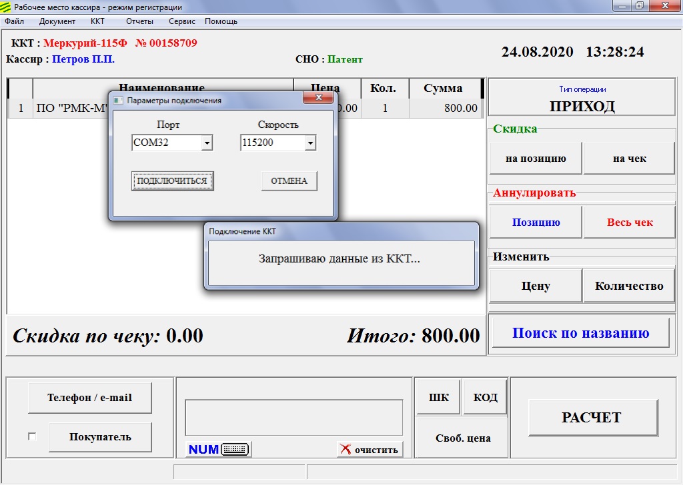
Task: Open Поиск по названию
Action: (580, 333)
